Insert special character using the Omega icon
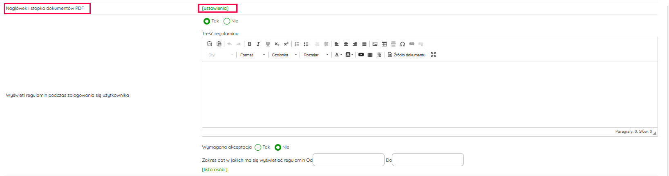 click(403, 44)
